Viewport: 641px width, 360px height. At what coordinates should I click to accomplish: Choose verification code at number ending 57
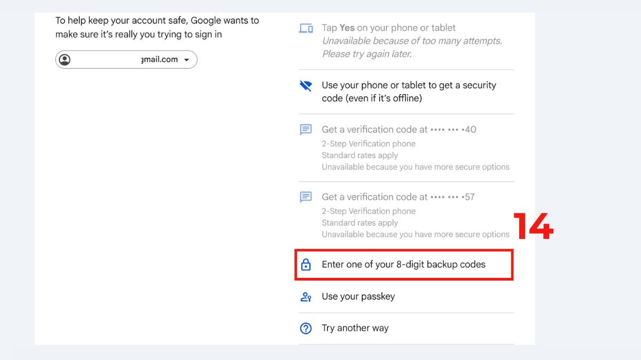click(398, 197)
